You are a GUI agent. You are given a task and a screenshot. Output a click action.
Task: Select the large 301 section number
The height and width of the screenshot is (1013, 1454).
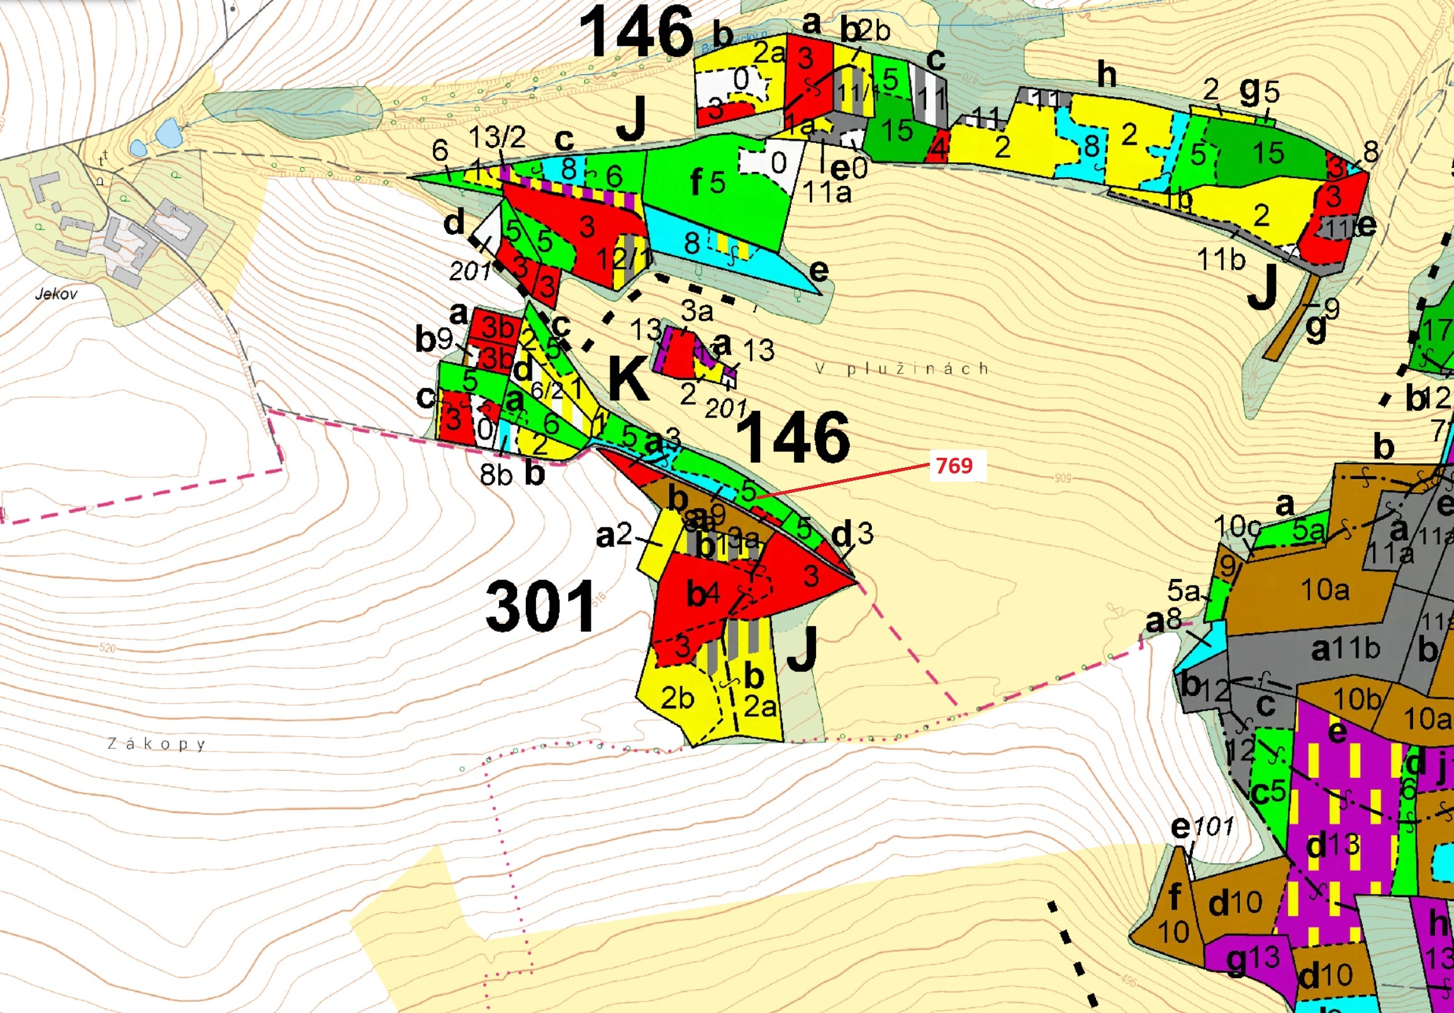click(x=540, y=607)
